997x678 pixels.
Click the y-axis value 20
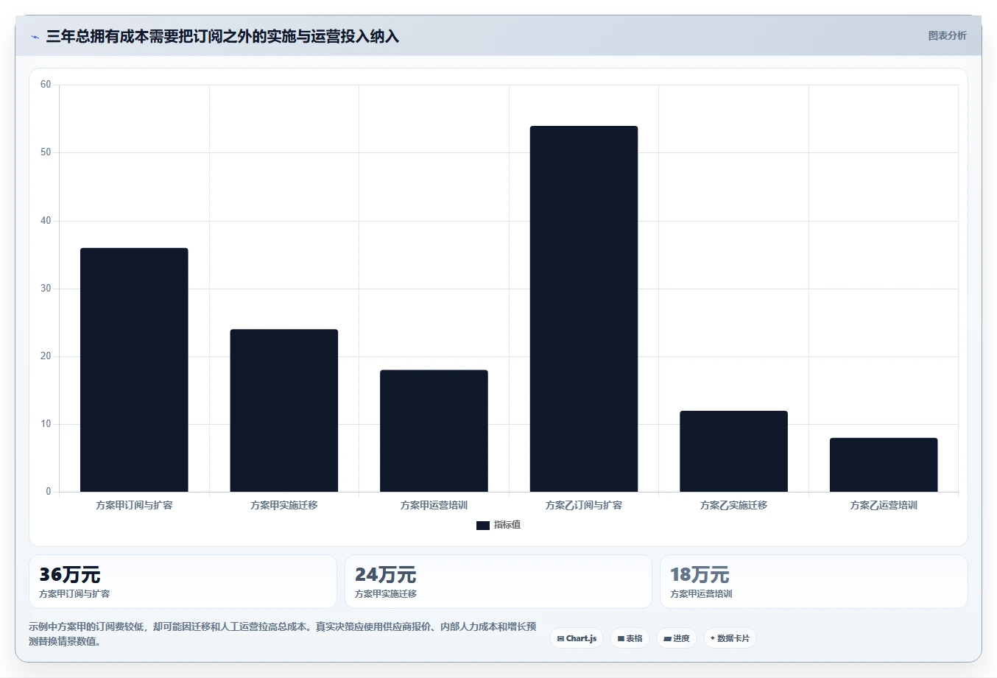point(46,356)
